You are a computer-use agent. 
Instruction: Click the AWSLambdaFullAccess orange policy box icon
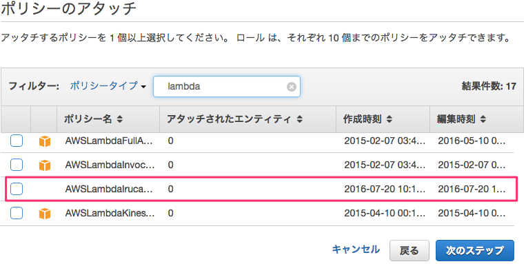click(x=45, y=141)
